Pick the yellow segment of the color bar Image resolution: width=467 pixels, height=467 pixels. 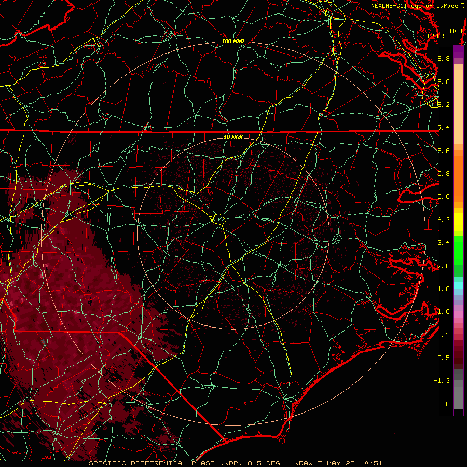click(x=458, y=222)
